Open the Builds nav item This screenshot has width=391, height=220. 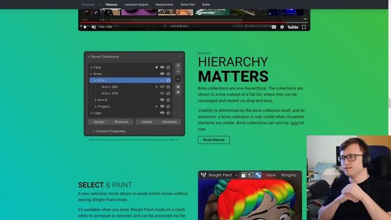(x=206, y=4)
